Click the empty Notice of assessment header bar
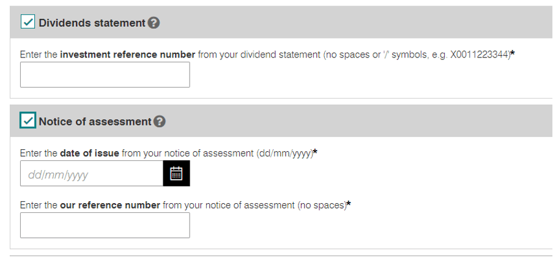The width and height of the screenshot is (553, 257). (x=356, y=121)
